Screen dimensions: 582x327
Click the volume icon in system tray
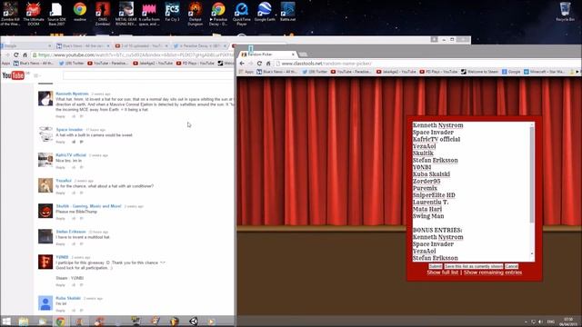[x=540, y=322]
